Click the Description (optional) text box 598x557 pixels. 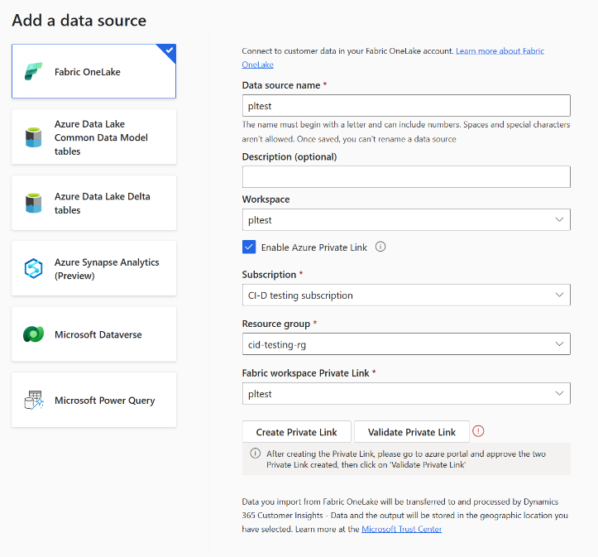[406, 176]
